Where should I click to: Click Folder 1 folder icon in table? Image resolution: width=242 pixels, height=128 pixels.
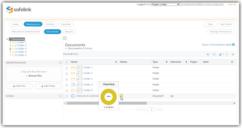pyautogui.click(x=73, y=68)
